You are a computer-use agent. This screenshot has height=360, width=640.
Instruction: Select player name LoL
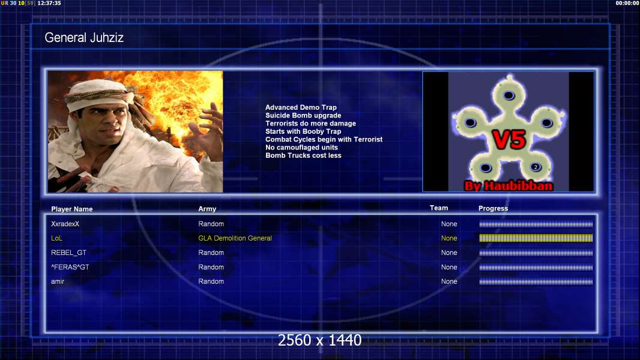pos(56,238)
